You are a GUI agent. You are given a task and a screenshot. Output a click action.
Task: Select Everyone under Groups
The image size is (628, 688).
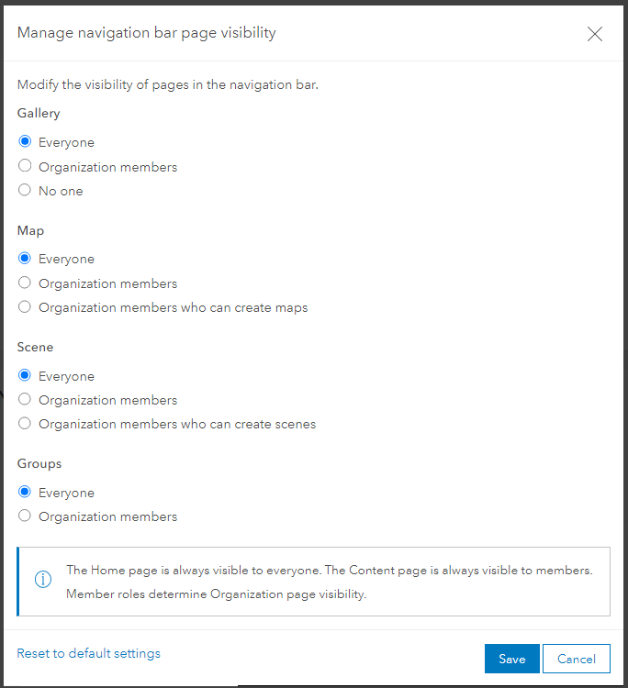[x=25, y=492]
